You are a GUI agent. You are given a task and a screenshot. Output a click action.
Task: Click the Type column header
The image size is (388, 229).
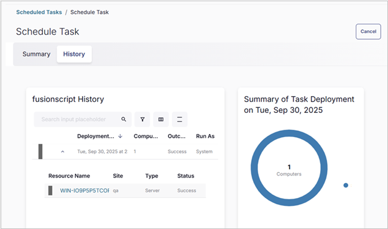click(x=152, y=176)
